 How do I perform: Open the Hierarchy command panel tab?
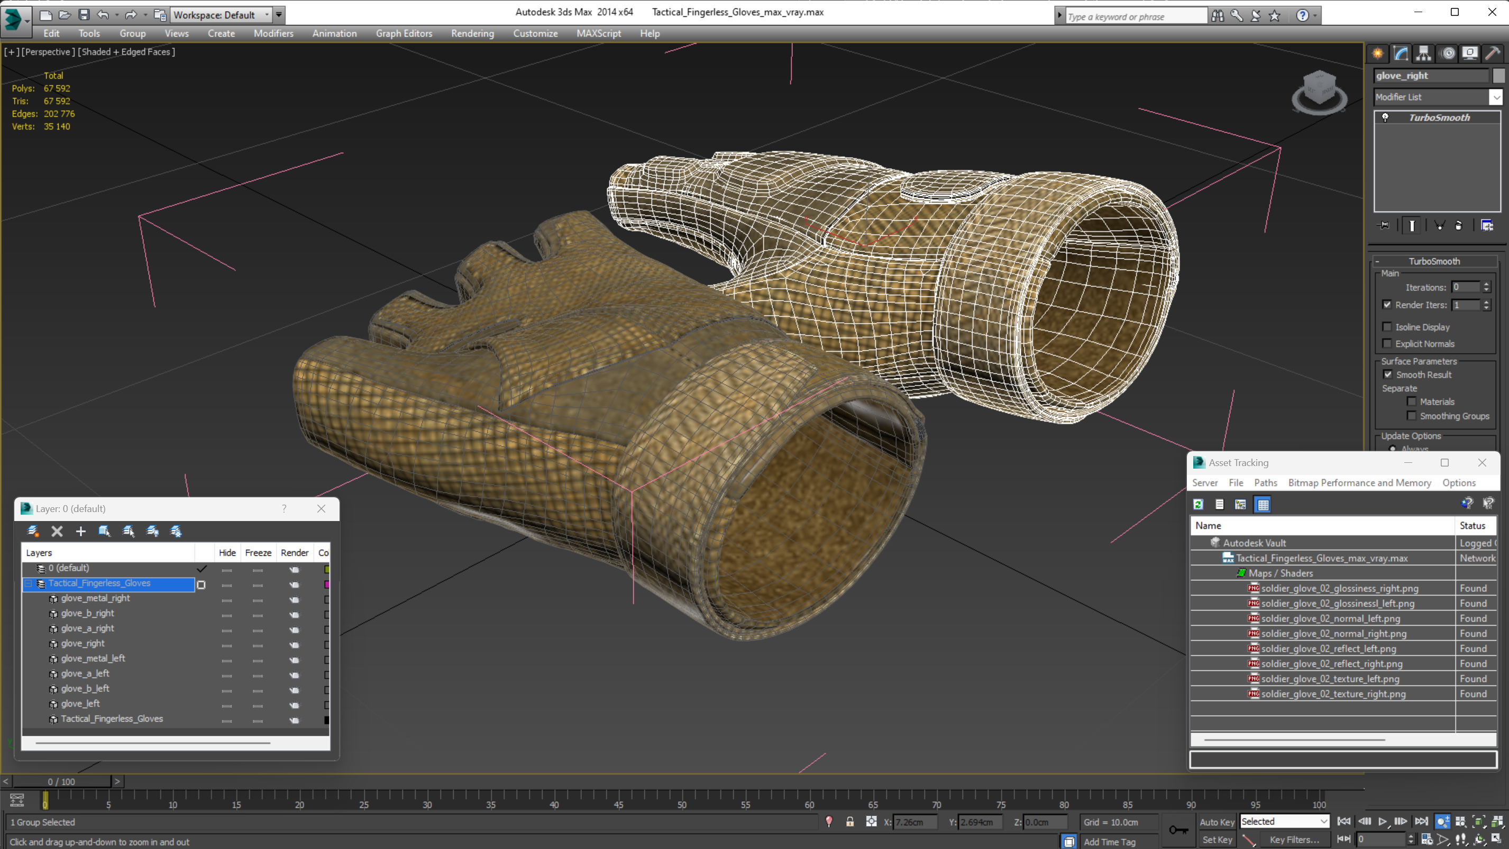click(x=1423, y=53)
